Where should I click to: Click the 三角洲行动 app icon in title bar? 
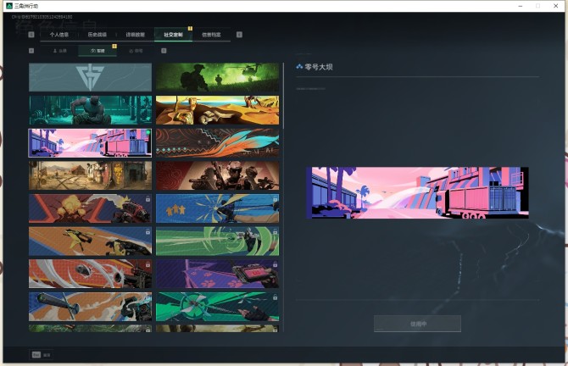9,6
